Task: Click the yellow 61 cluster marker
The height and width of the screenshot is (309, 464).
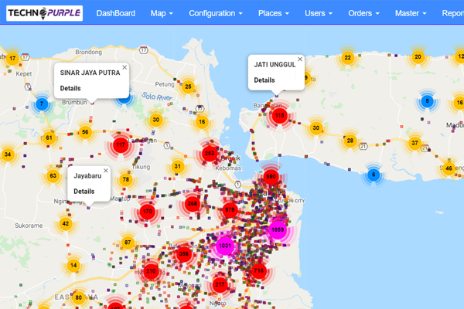Action: coord(49,138)
